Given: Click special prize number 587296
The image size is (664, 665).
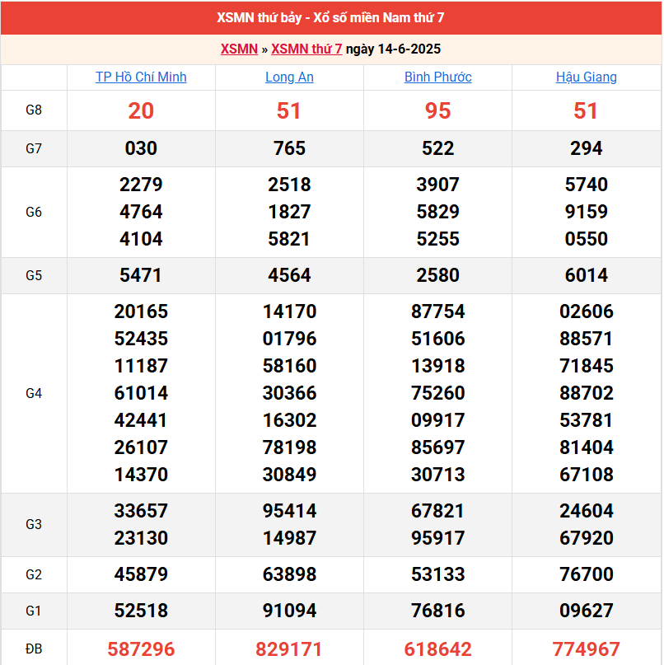Looking at the screenshot, I should pyautogui.click(x=141, y=649).
